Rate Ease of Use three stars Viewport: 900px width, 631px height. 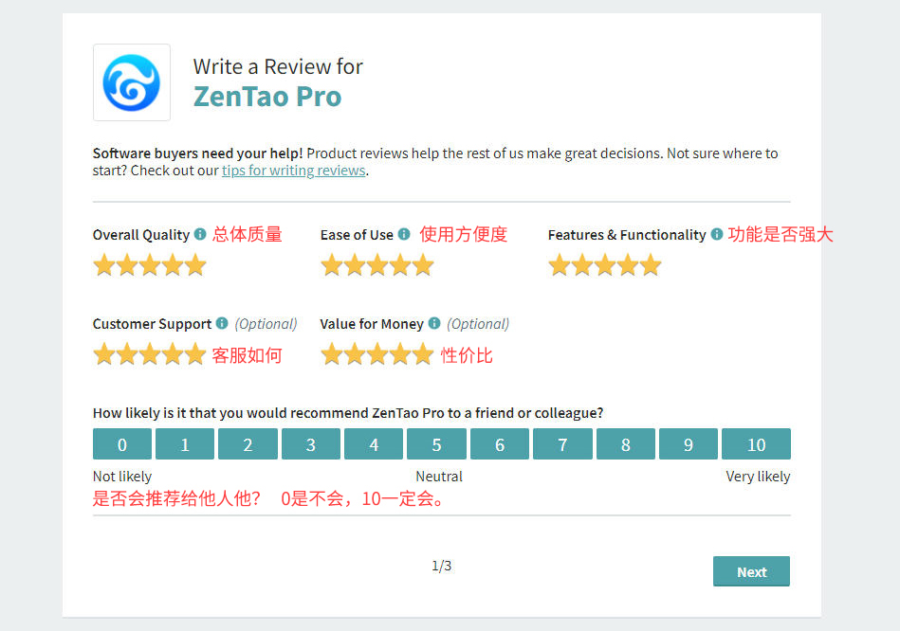[377, 265]
